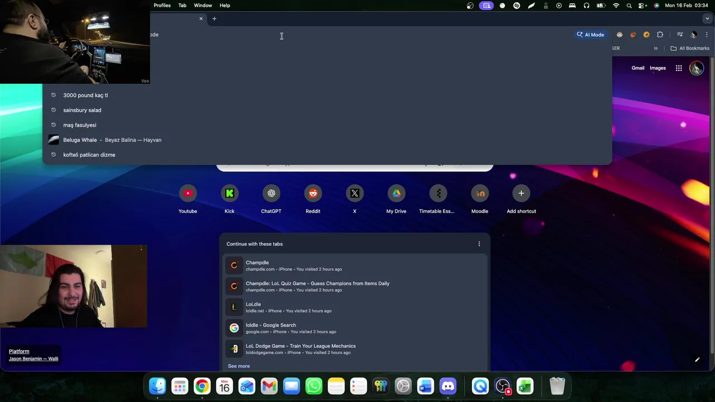
Task: Click the Add shortcut plus button
Action: (x=521, y=193)
